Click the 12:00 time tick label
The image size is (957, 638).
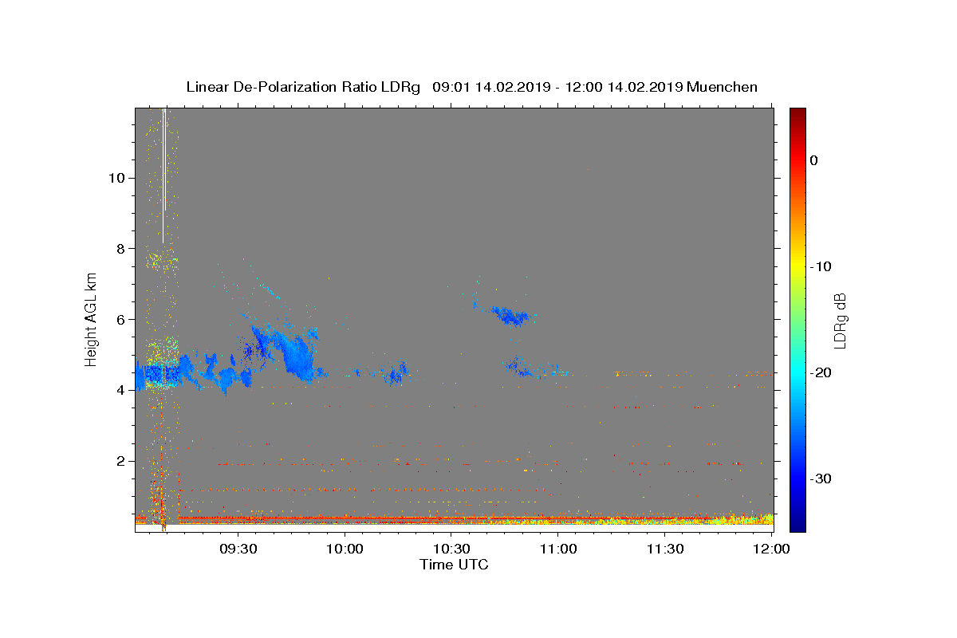pyautogui.click(x=771, y=549)
